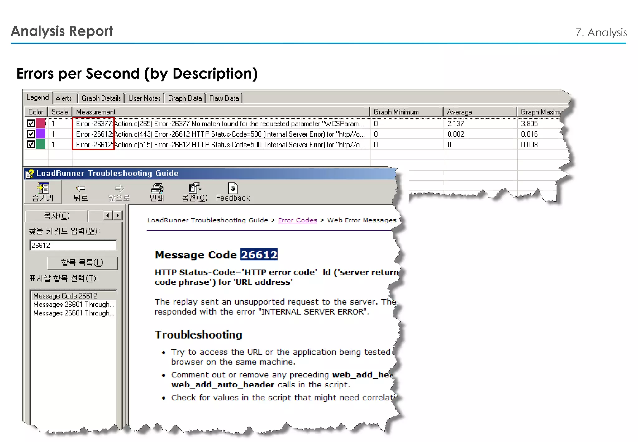This screenshot has height=442, width=638.
Task: Click the 항목 목록(L) list topics button
Action: click(82, 263)
